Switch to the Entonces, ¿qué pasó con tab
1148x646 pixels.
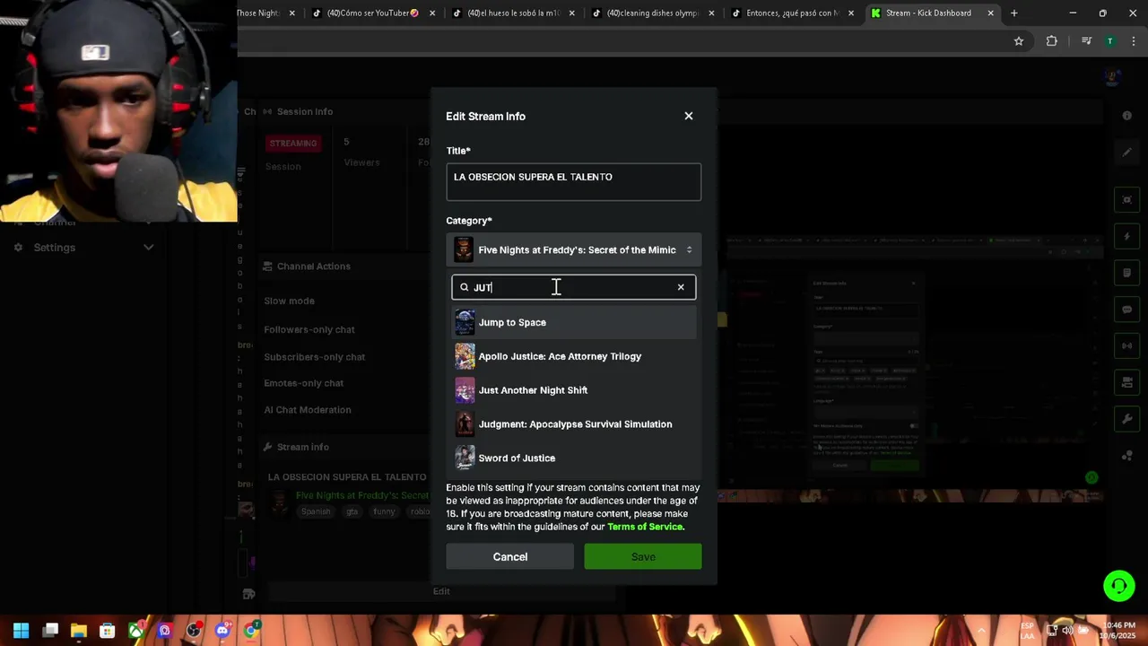coord(792,13)
